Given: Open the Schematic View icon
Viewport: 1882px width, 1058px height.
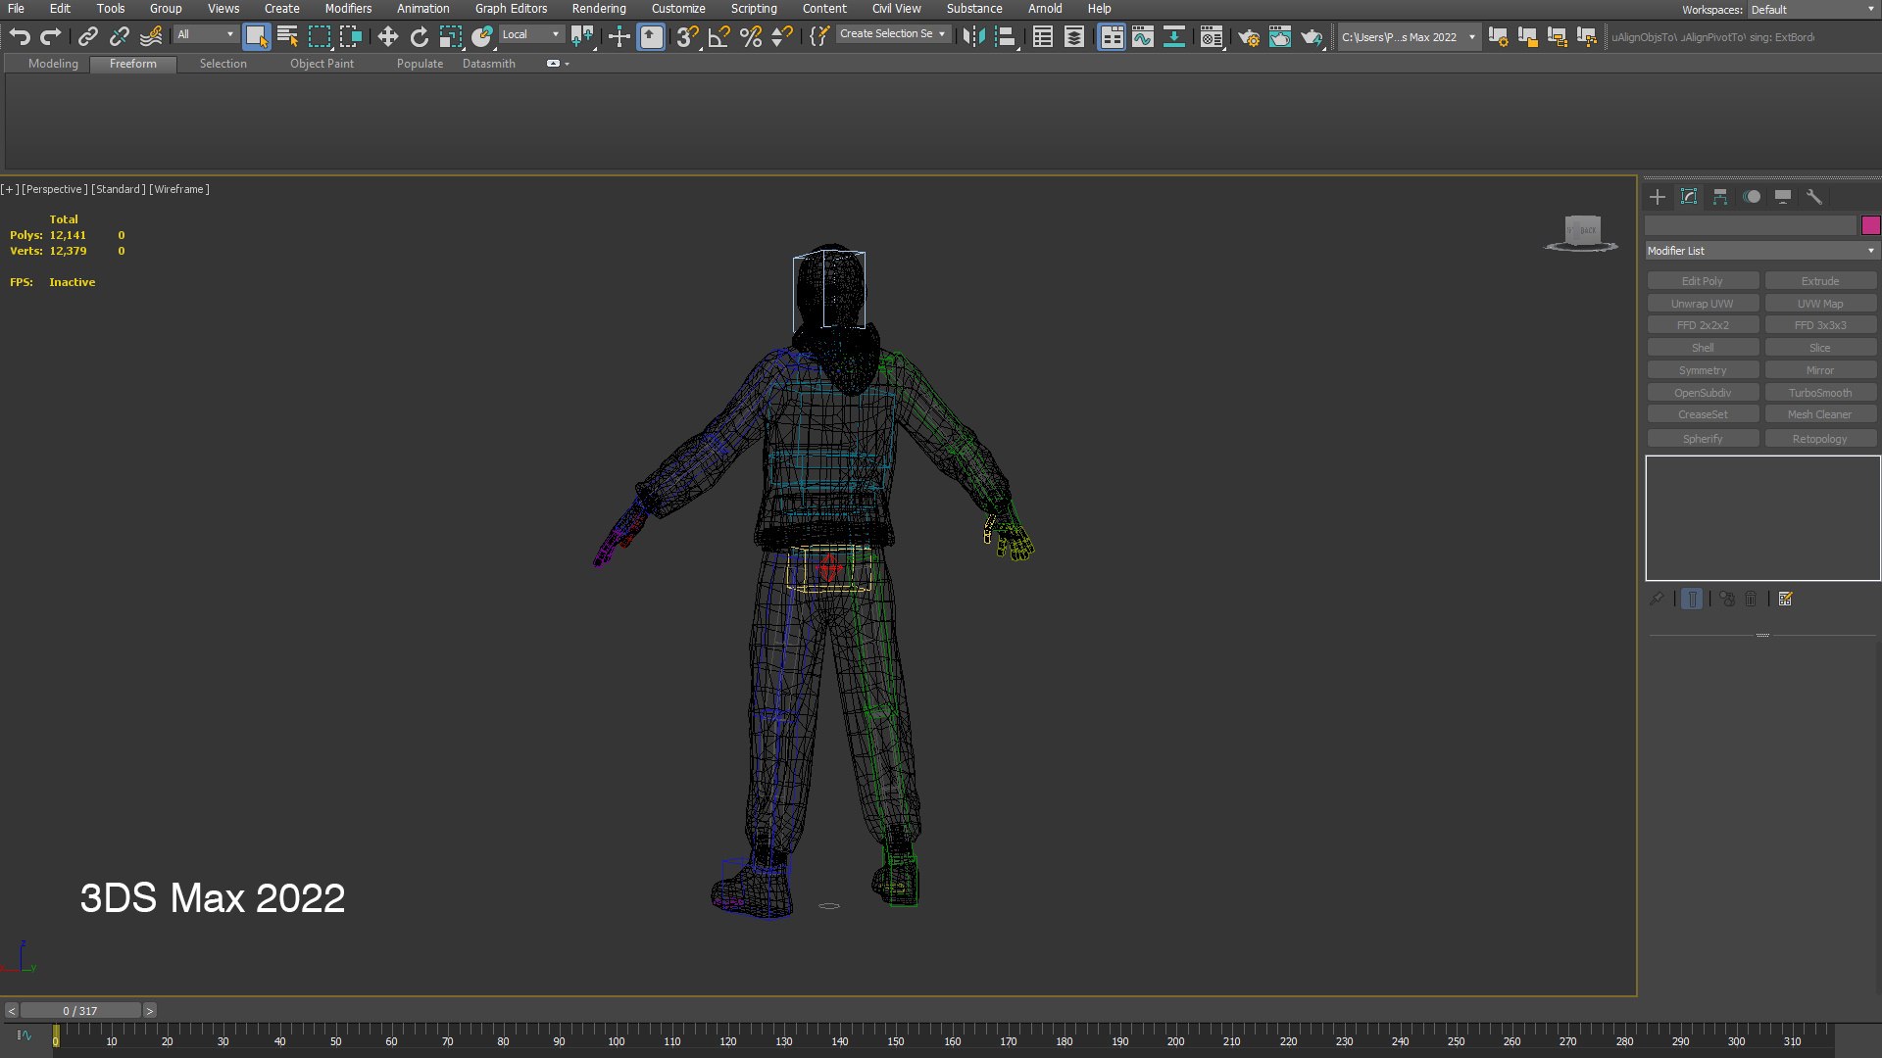Looking at the screenshot, I should click(x=1174, y=37).
